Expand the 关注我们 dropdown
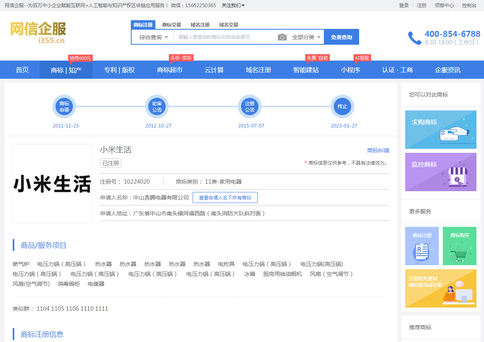Screen dimensions: 484x342 (x=233, y=6)
